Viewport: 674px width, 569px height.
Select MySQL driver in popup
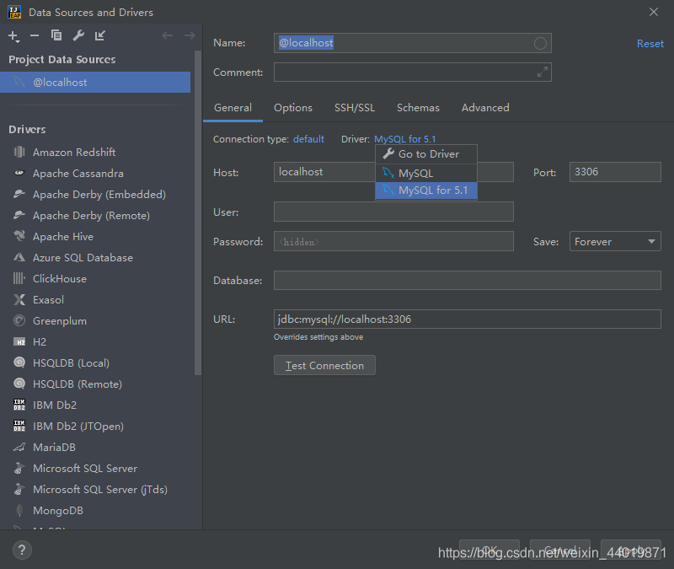point(426,173)
